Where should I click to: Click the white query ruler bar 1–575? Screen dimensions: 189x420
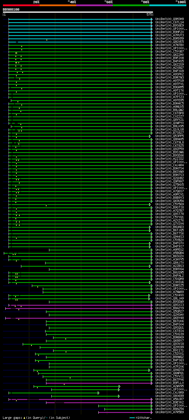78,12
